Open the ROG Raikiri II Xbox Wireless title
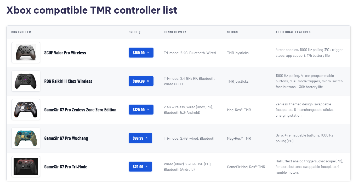The image size is (353, 182). pyautogui.click(x=68, y=81)
